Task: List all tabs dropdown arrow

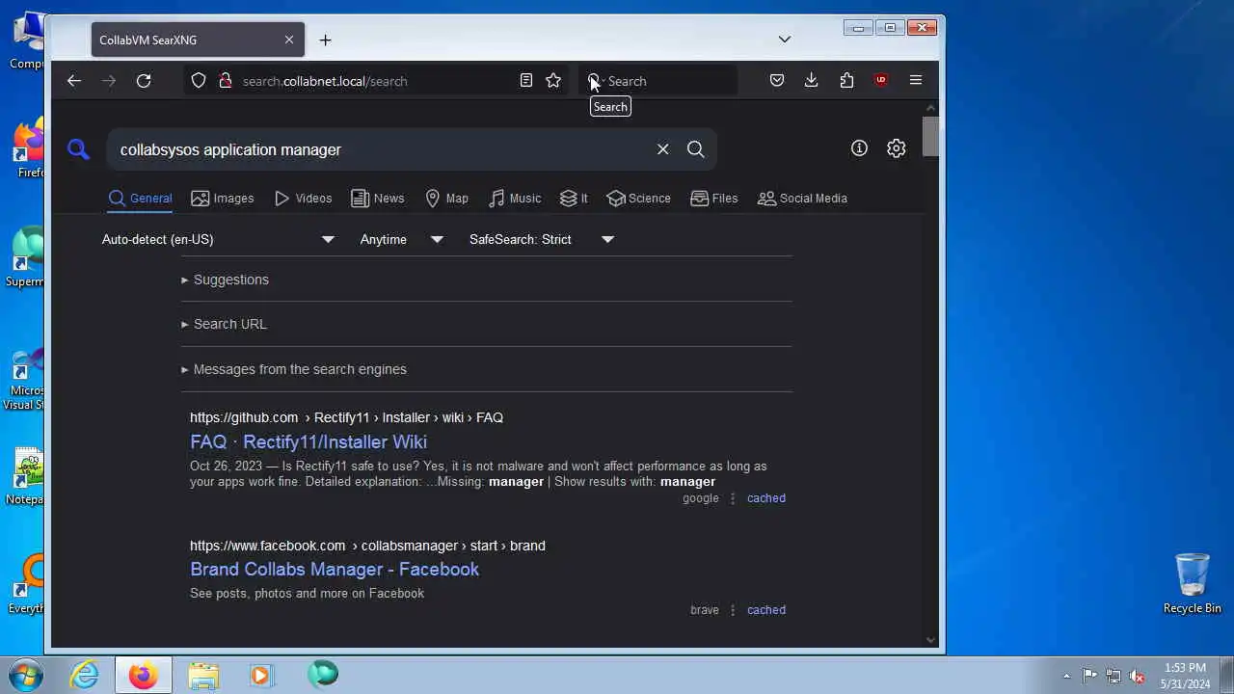Action: point(785,40)
